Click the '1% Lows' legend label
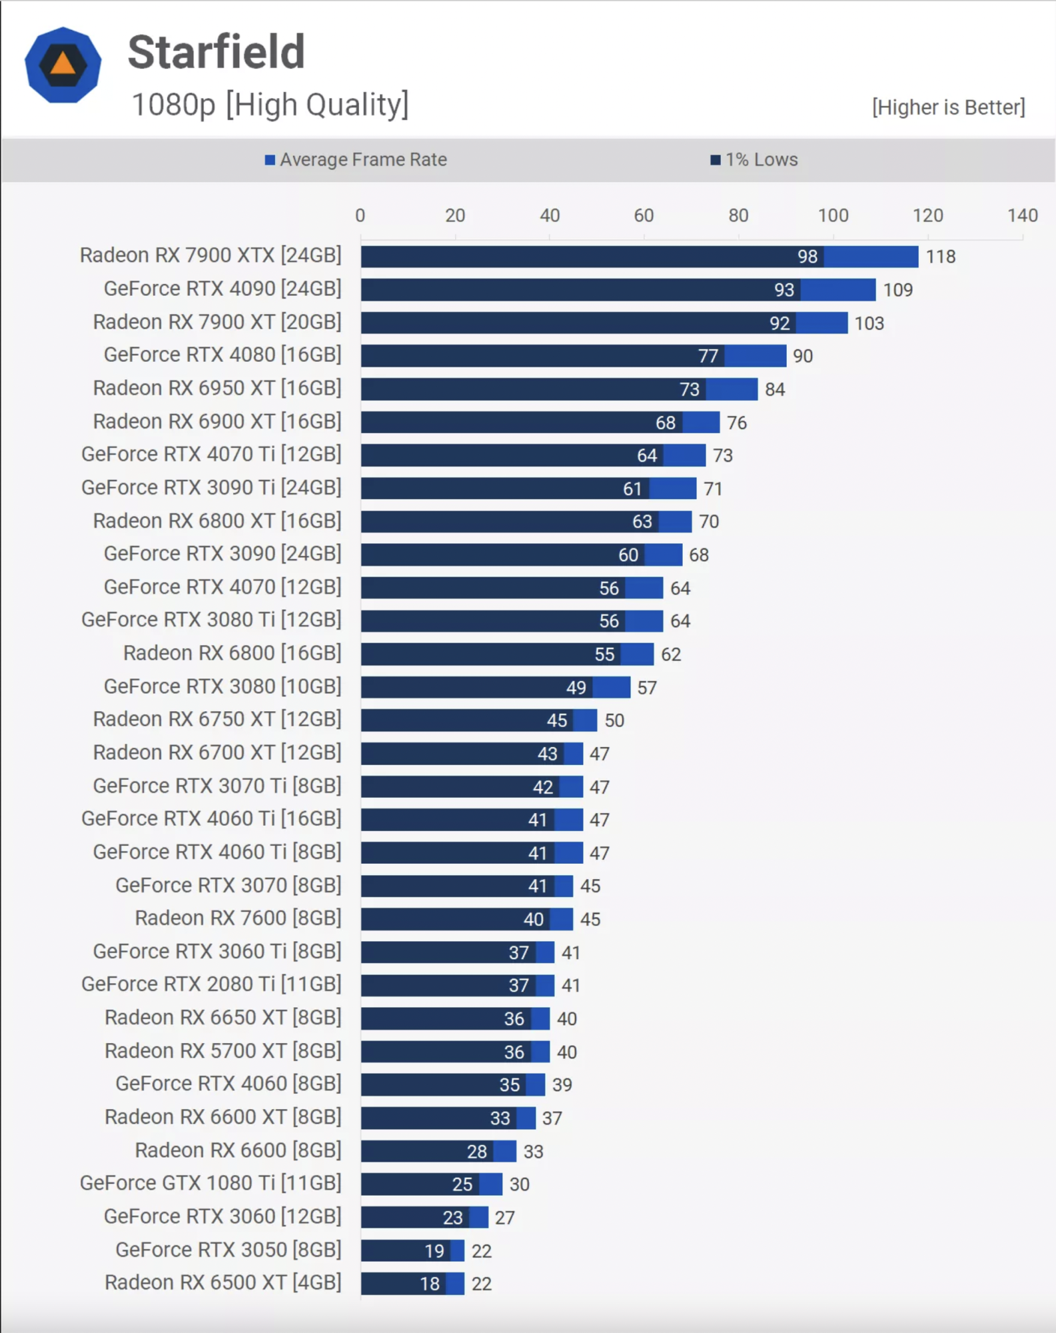Image resolution: width=1056 pixels, height=1333 pixels. pos(762,160)
